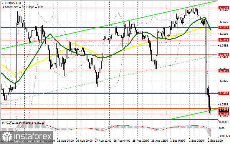Click the 1.3385 price axis value
The width and height of the screenshot is (230, 144).
[224, 105]
